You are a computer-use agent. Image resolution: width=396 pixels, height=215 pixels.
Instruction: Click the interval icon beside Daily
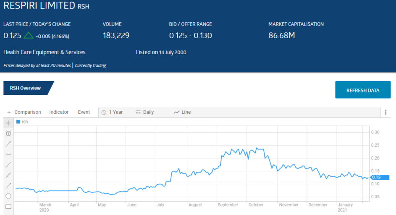[138, 113]
